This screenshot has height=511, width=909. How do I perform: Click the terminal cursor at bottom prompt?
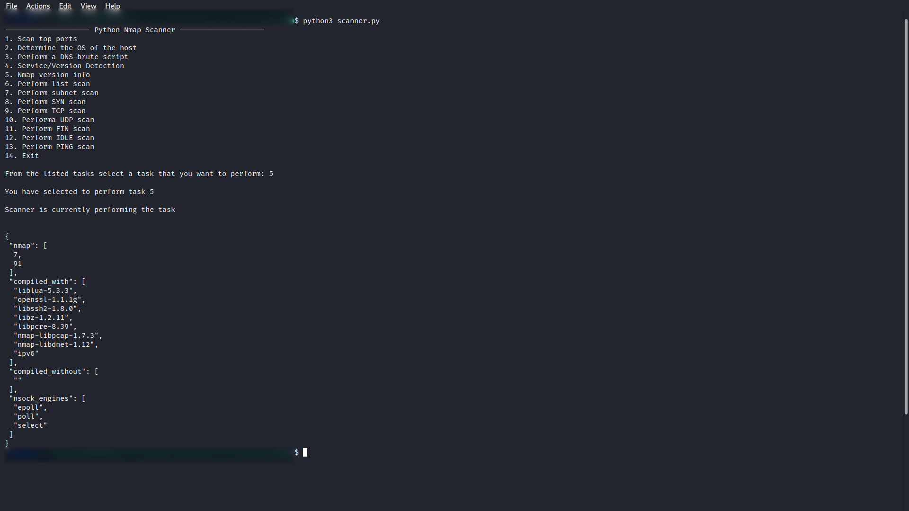point(305,452)
